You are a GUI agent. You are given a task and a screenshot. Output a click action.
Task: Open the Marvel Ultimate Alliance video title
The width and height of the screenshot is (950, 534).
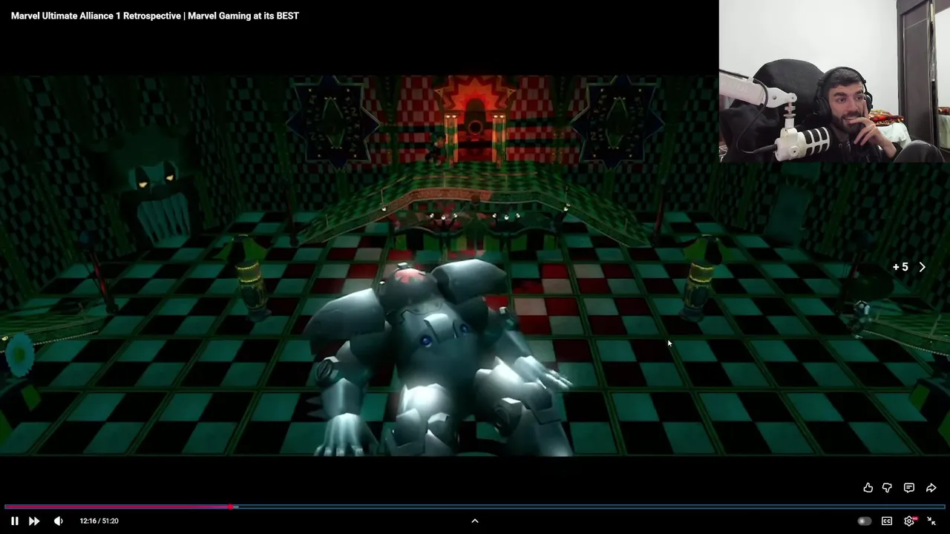coord(155,16)
